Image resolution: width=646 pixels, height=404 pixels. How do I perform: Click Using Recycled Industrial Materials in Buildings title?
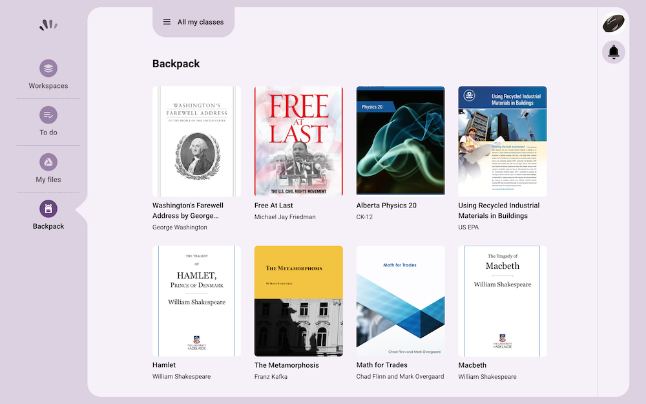(499, 210)
